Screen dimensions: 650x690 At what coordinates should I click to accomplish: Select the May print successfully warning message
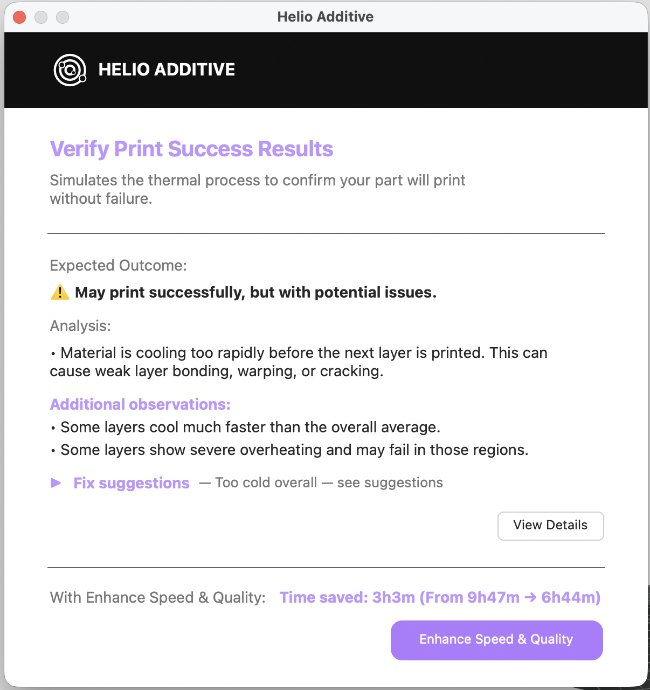click(x=256, y=292)
